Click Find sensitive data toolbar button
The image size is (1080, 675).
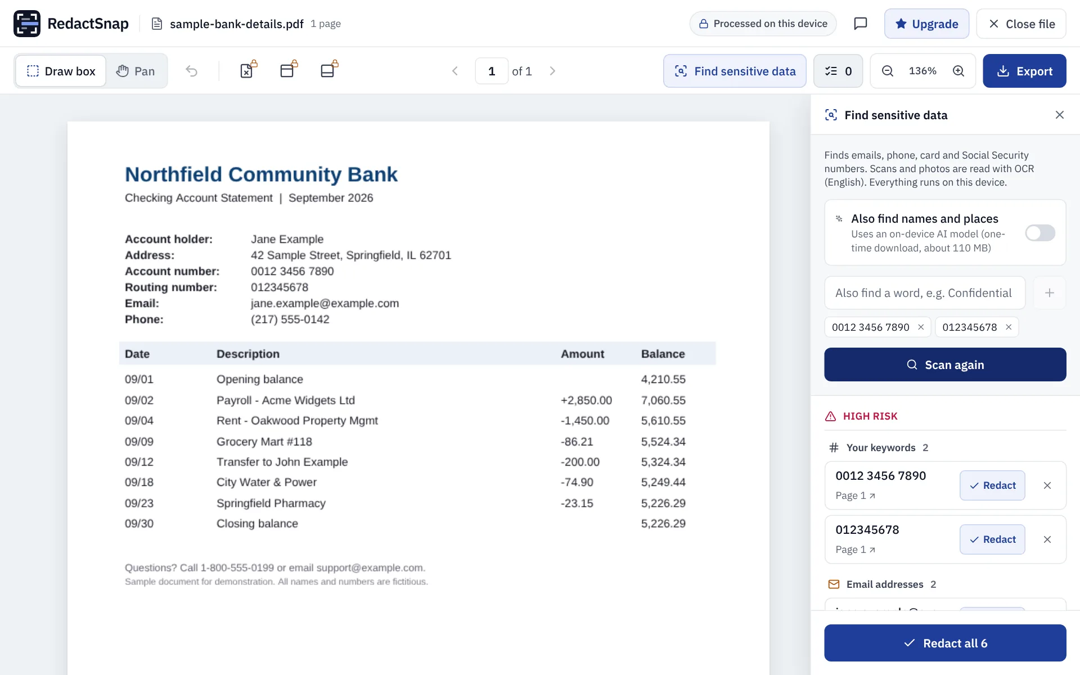(735, 71)
